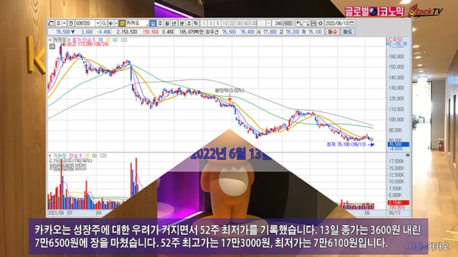The width and height of the screenshot is (458, 257).
Task: Click the window-link icon at toolbar far left
Action: point(51,24)
